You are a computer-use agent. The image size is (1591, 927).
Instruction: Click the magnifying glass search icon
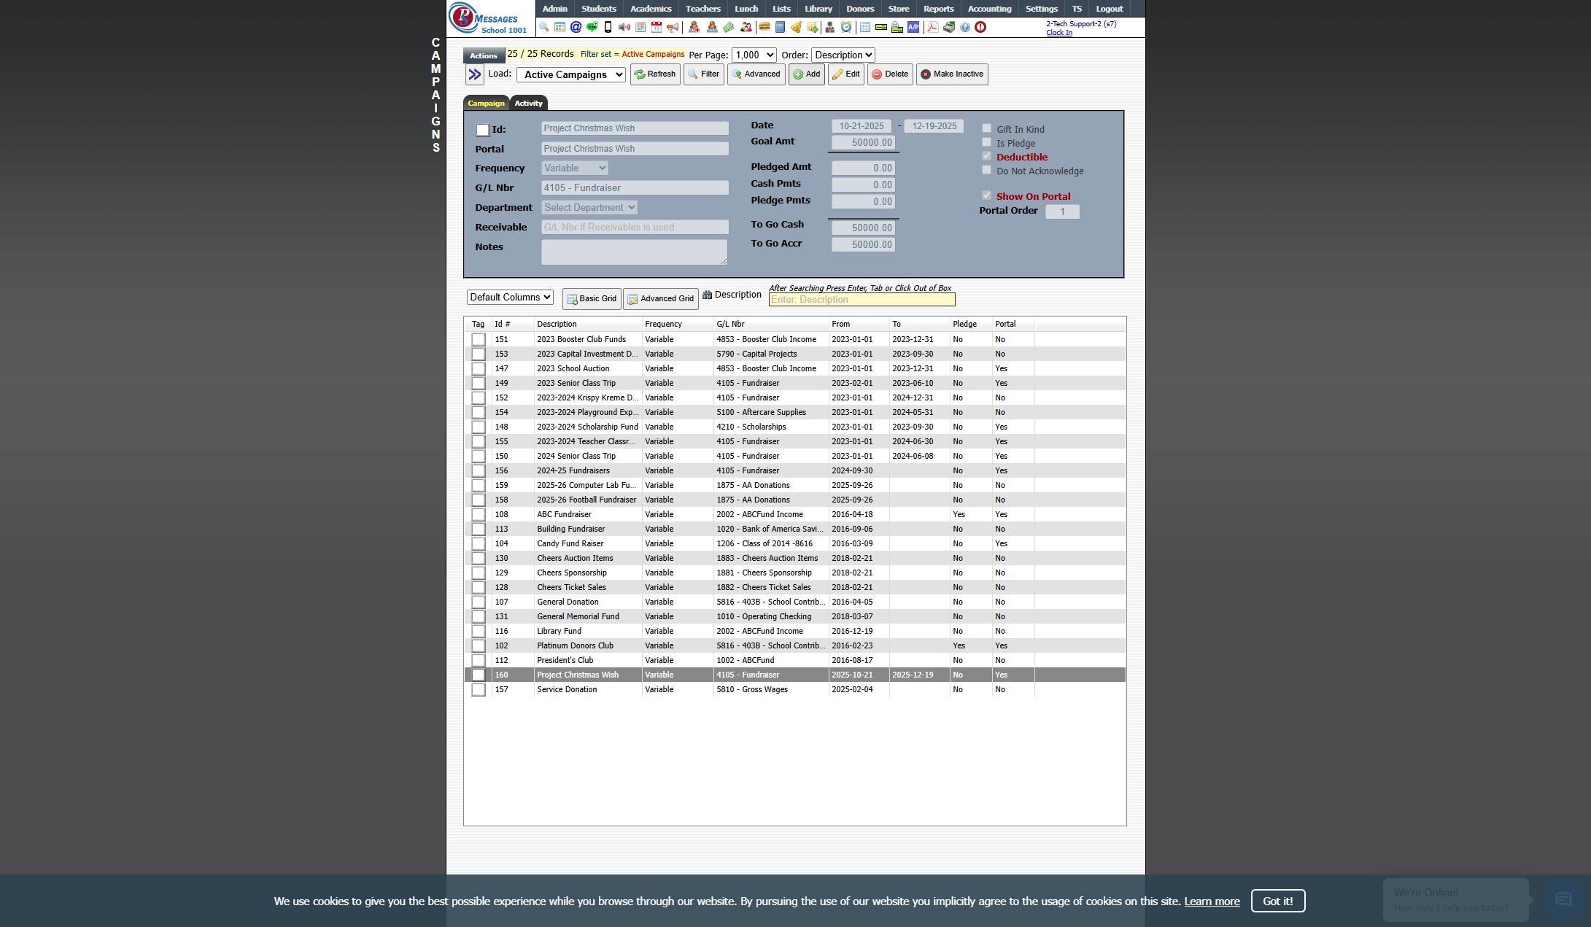click(x=544, y=27)
